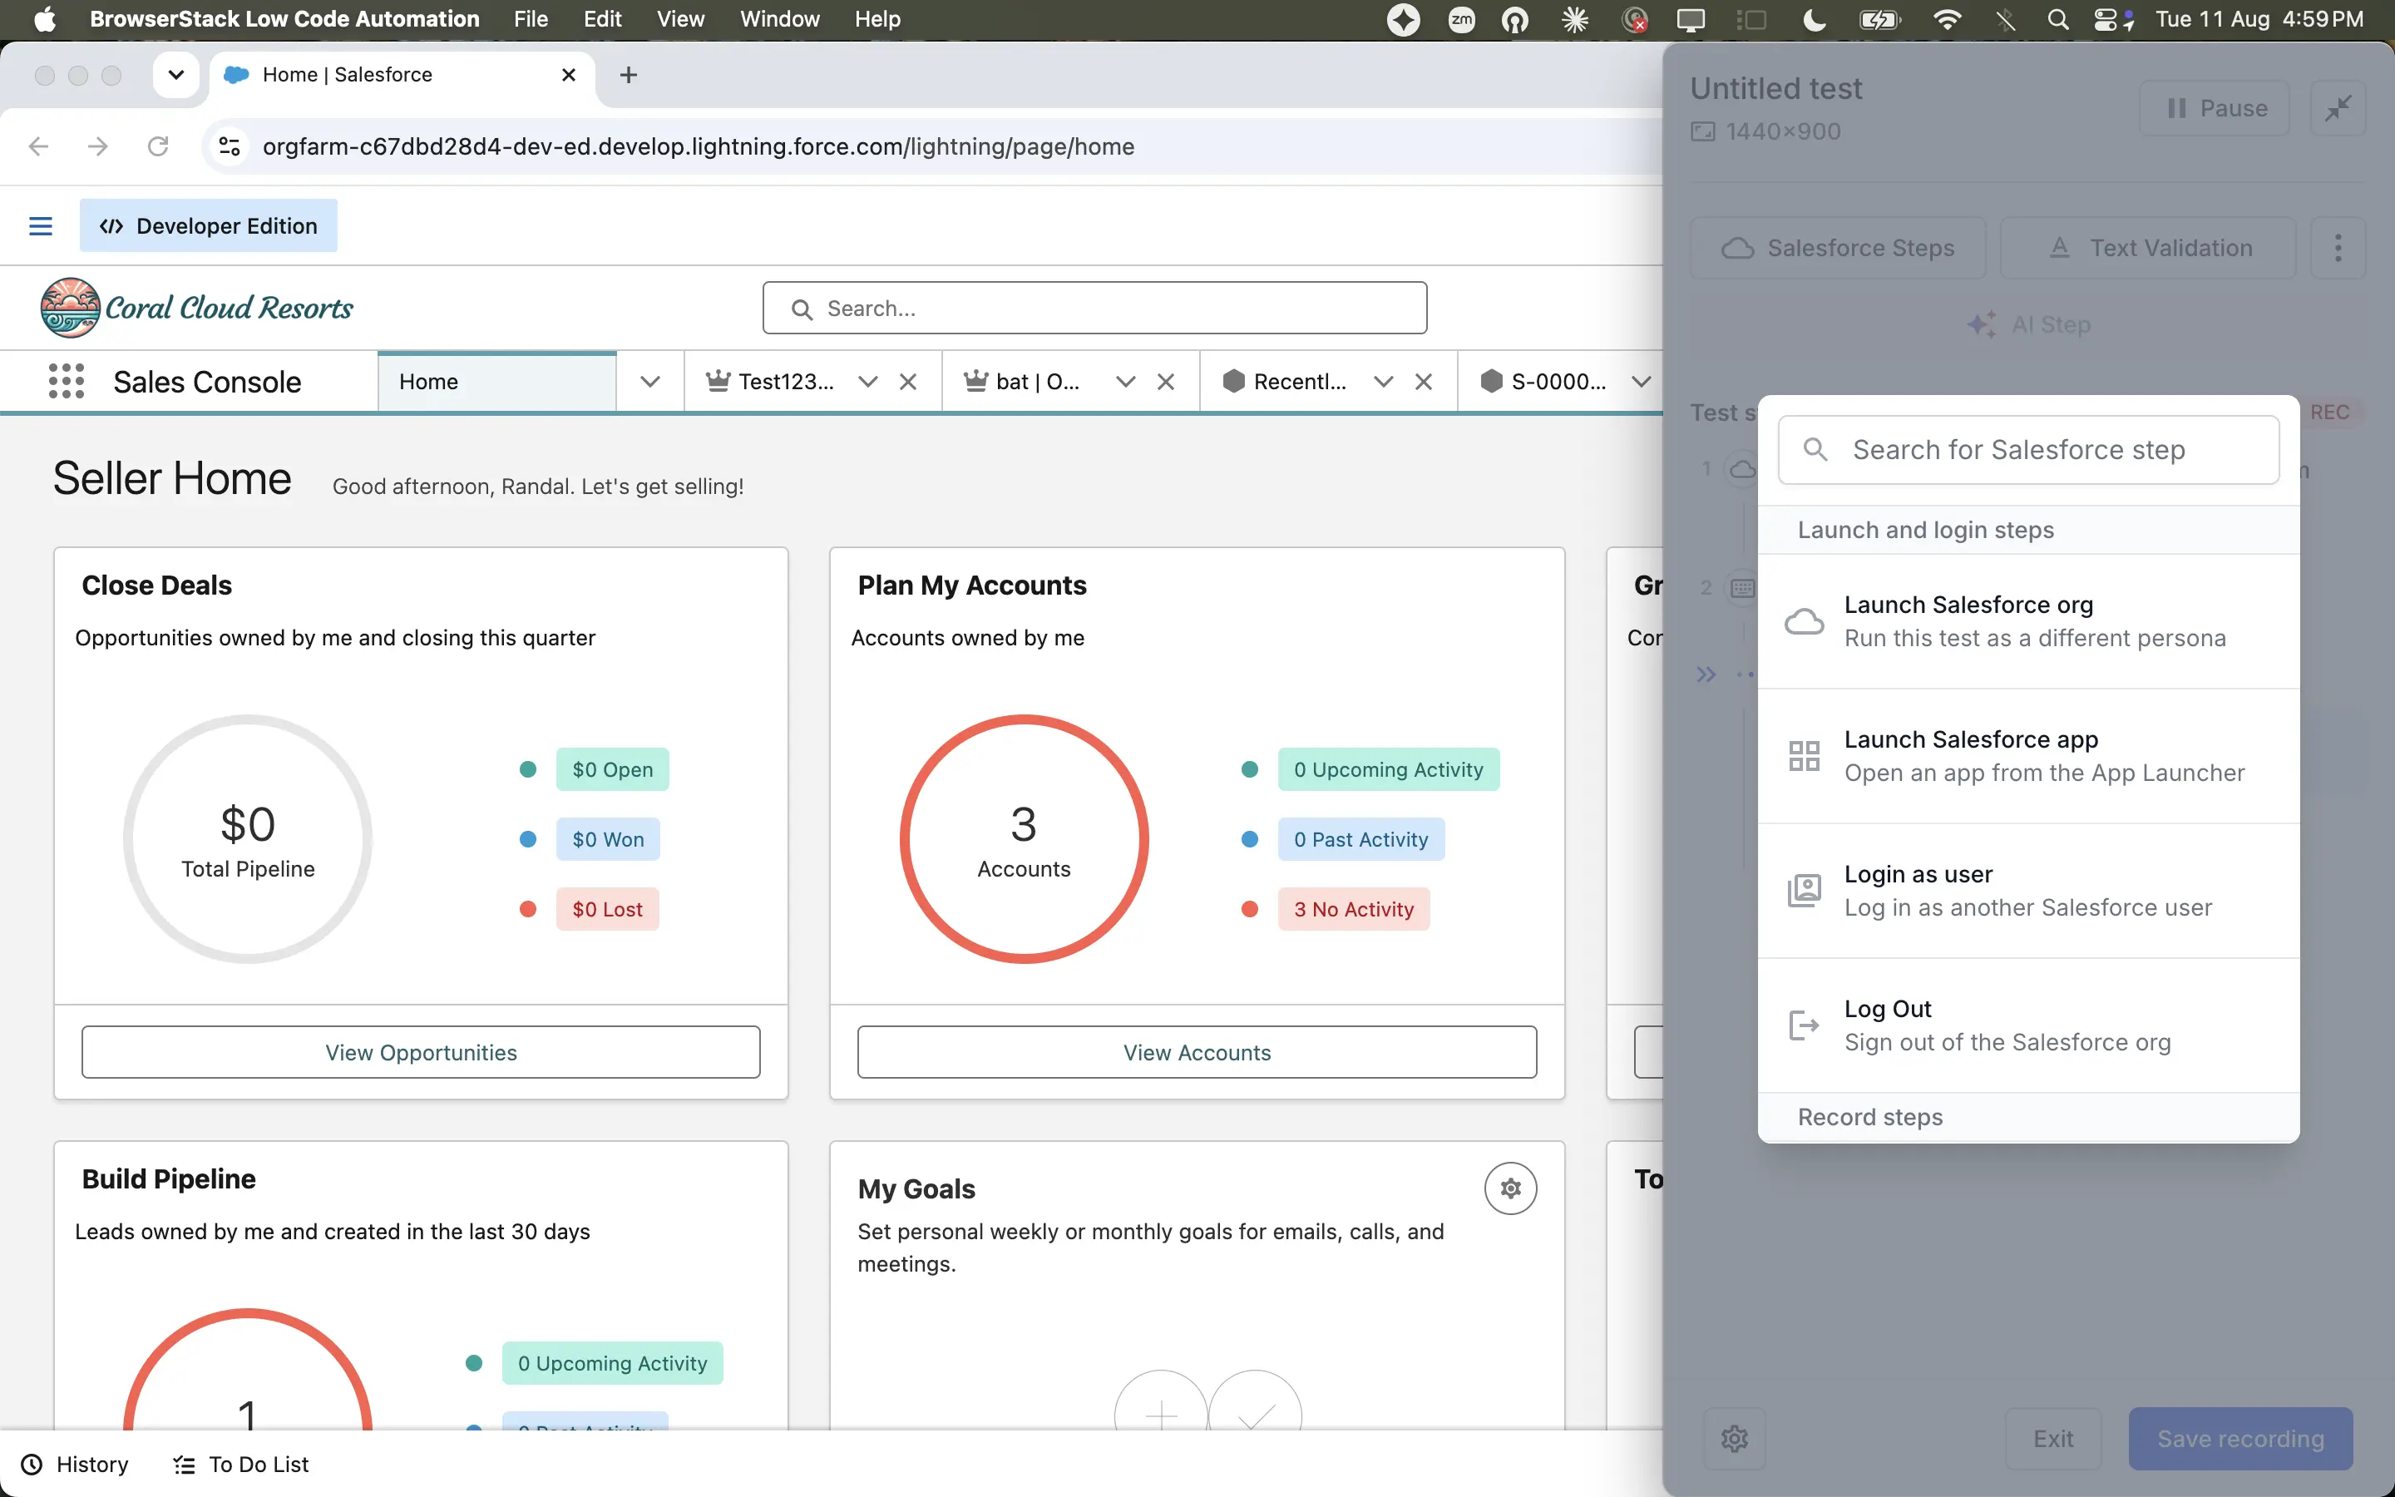Screen dimensions: 2395x1497
Task: Select Log Out step
Action: tap(2027, 1025)
